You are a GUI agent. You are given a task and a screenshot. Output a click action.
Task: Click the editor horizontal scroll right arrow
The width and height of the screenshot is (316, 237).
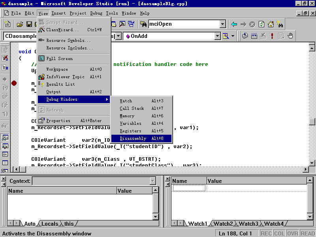pyautogui.click(x=306, y=169)
